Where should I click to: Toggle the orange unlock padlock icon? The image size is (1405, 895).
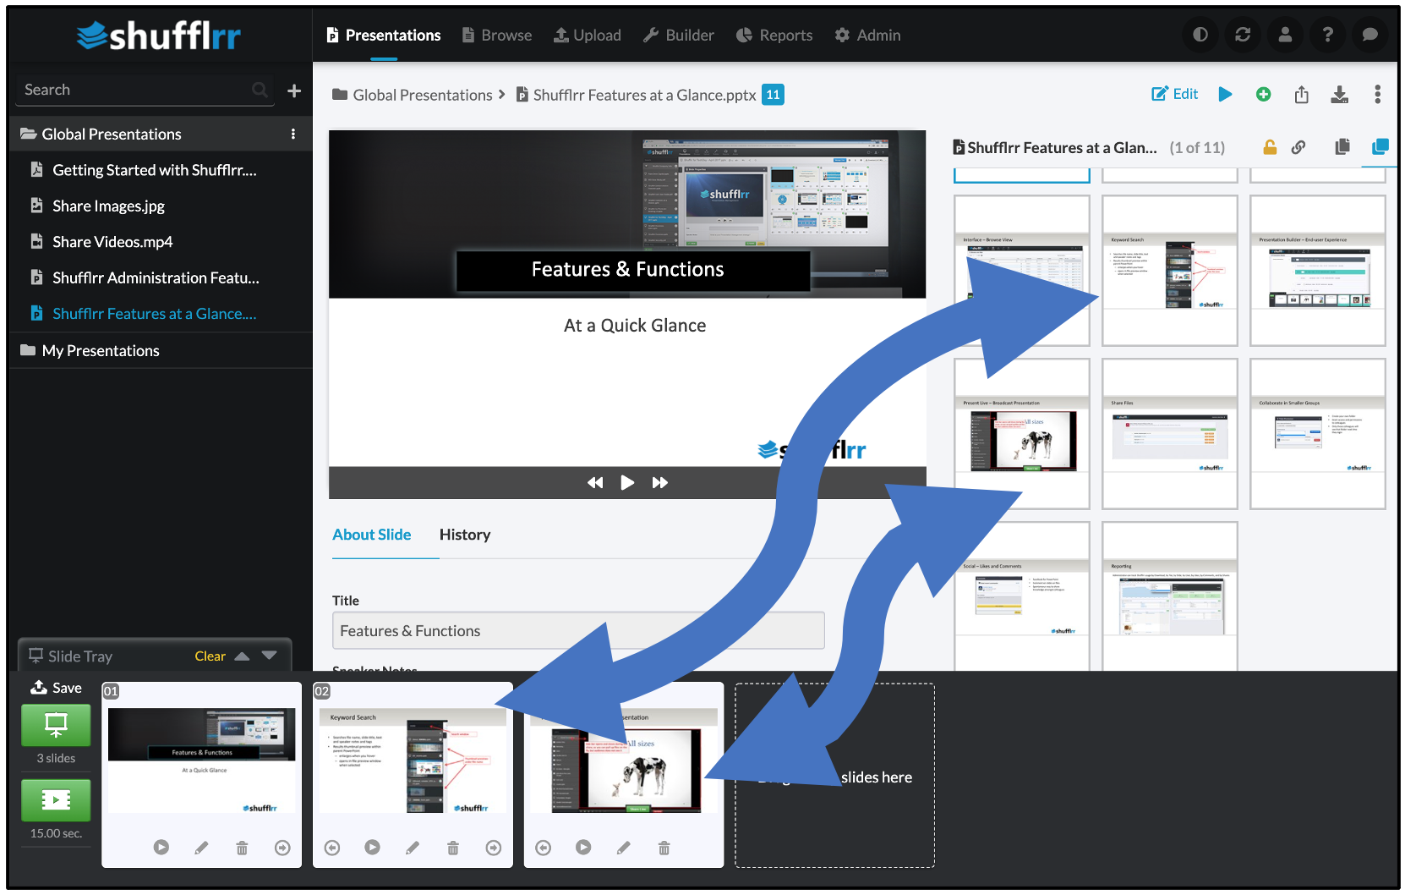coord(1269,147)
